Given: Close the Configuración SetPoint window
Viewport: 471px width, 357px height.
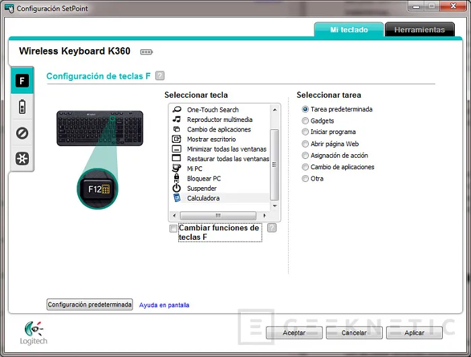Looking at the screenshot, I should [454, 6].
